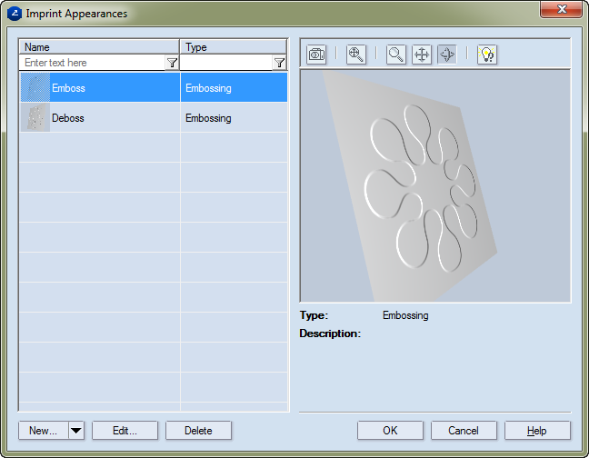Click the snapshot camera icon in preview toolbar

[x=316, y=55]
